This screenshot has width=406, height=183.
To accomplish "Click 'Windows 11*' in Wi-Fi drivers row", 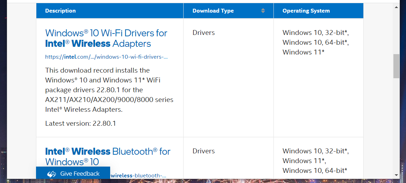I will tap(304, 52).
